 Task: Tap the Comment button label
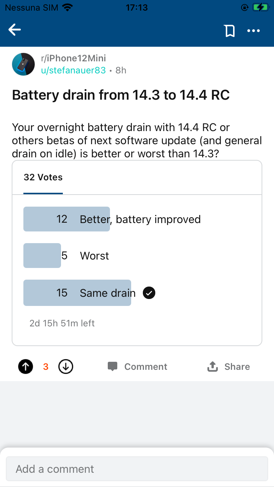pos(146,367)
